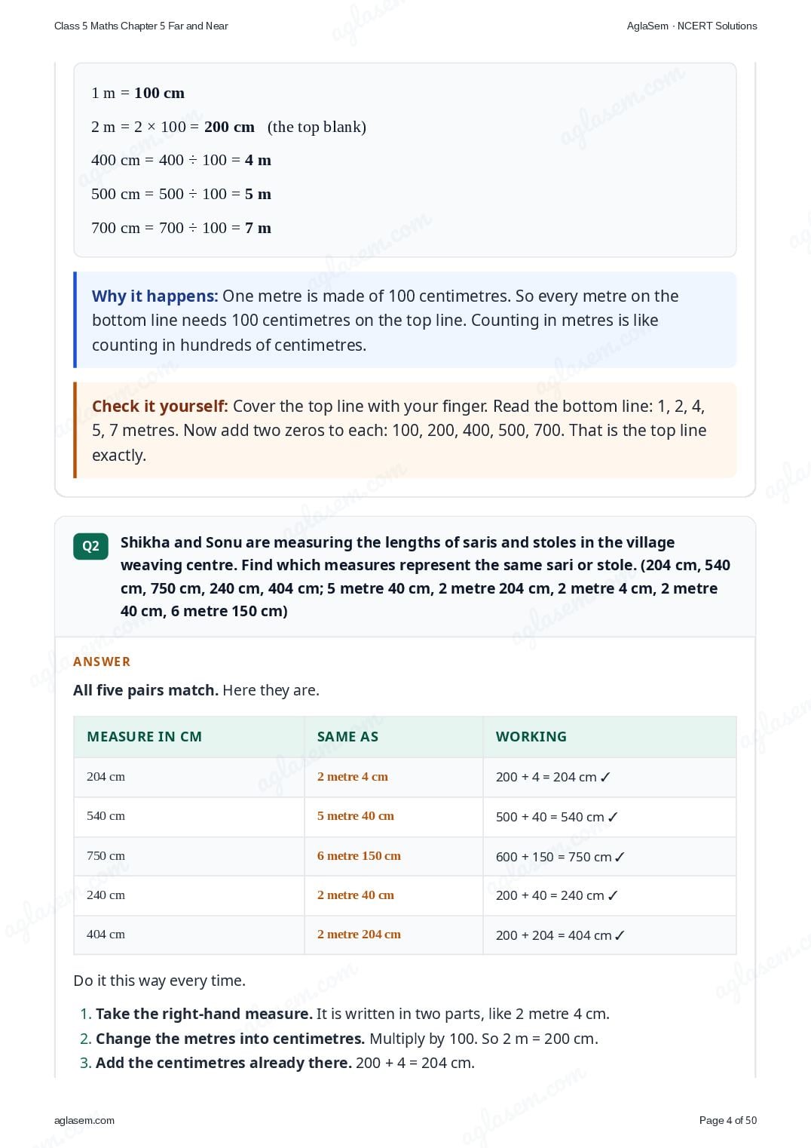Click the checkmark after 240 cm working

(x=613, y=895)
